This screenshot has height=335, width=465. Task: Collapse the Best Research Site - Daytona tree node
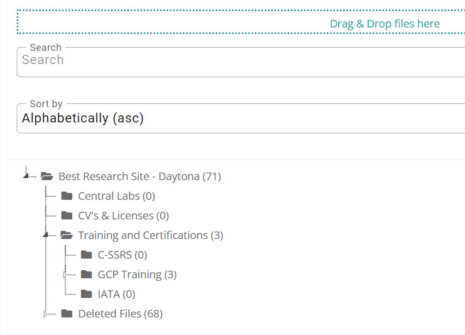coord(26,176)
